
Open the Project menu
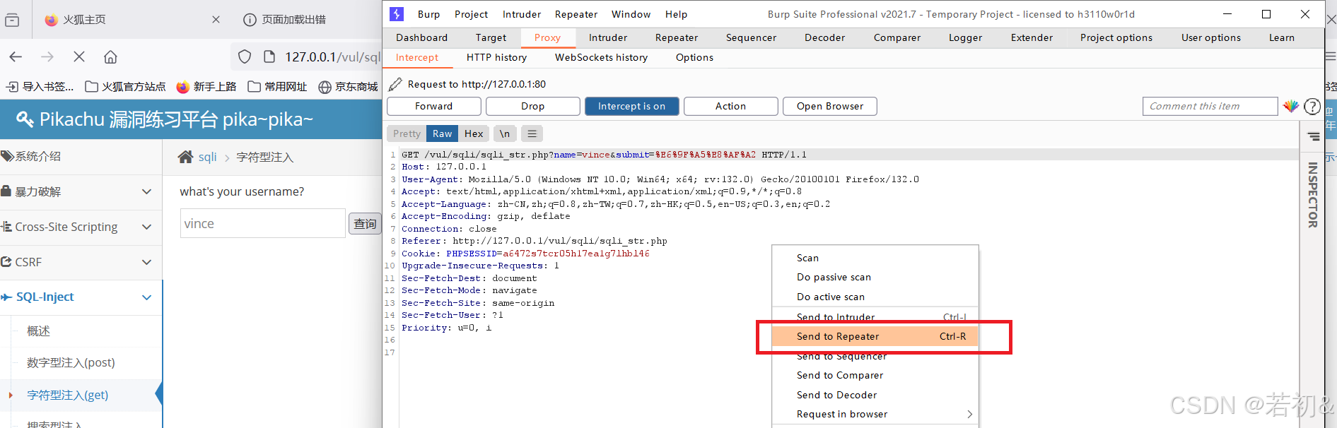[x=471, y=14]
